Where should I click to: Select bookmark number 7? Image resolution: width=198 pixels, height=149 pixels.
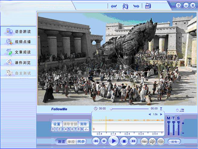(x=75, y=129)
